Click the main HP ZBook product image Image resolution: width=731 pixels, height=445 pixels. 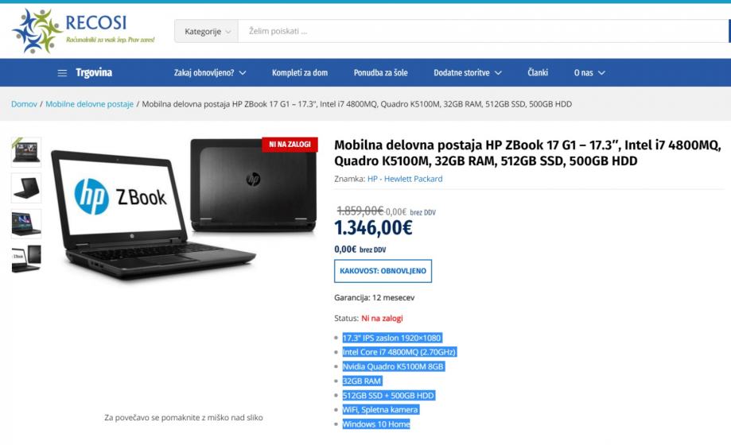click(x=184, y=207)
